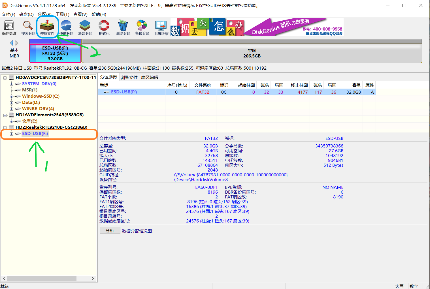
Task: Select Data(D:) in the disk tree
Action: (x=31, y=102)
